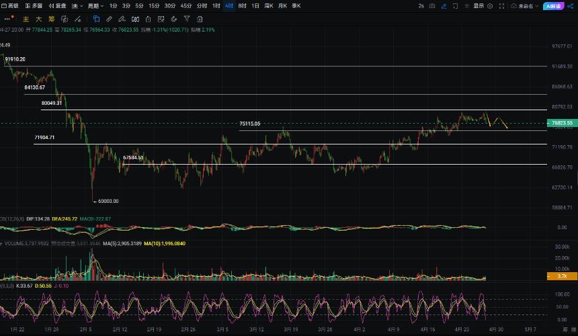This screenshot has width=578, height=336.
Task: Switch to the 1日 daily timeframe
Action: [255, 6]
